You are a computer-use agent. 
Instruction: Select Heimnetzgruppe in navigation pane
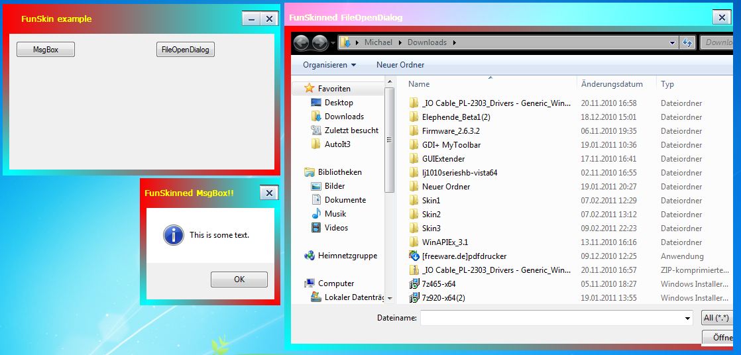point(347,256)
